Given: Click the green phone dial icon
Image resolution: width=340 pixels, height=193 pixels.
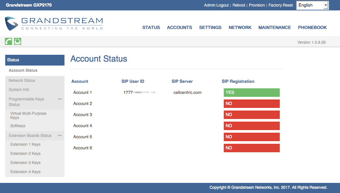Looking at the screenshot, I should coord(8,41).
